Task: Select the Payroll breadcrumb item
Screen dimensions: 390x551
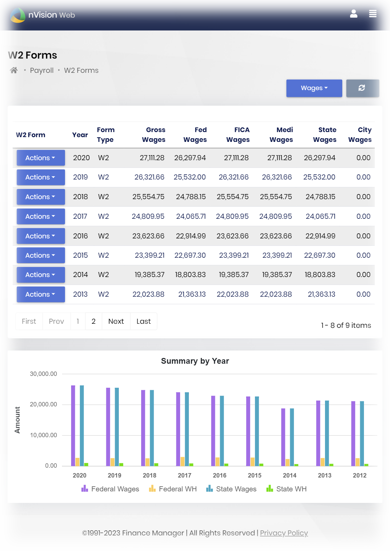Action: [x=42, y=70]
